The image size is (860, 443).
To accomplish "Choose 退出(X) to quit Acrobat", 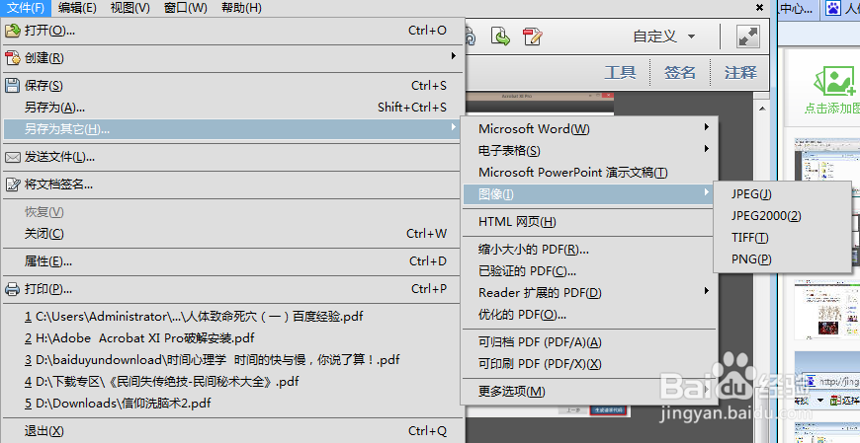I will point(232,431).
